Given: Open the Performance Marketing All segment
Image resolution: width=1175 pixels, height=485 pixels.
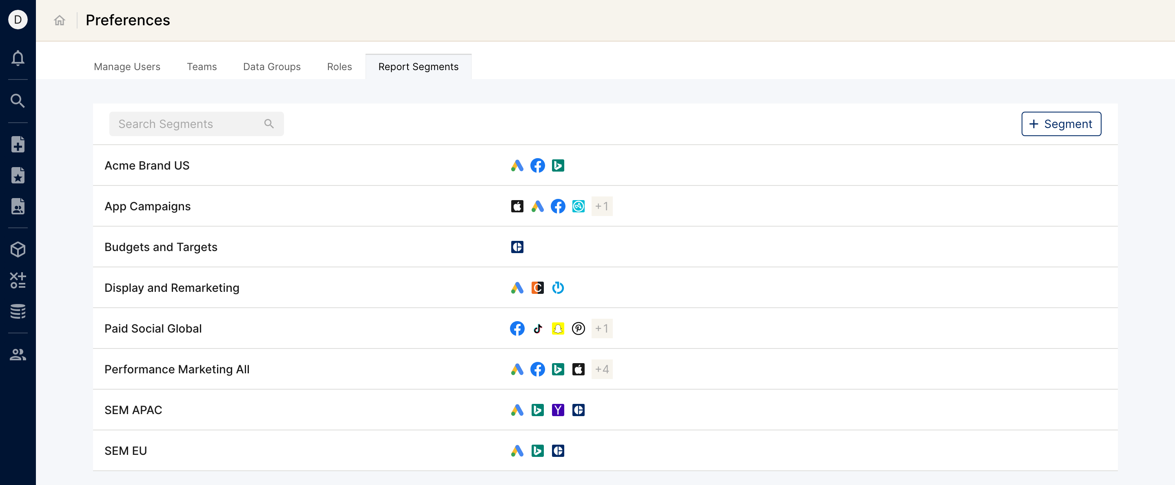Looking at the screenshot, I should coord(605,369).
